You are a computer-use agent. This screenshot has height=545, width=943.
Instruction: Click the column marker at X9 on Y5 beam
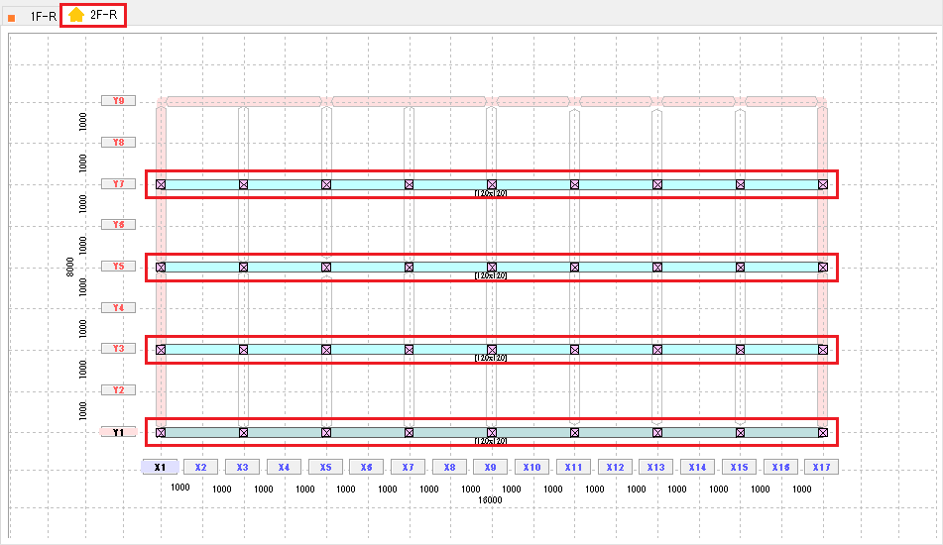point(491,267)
